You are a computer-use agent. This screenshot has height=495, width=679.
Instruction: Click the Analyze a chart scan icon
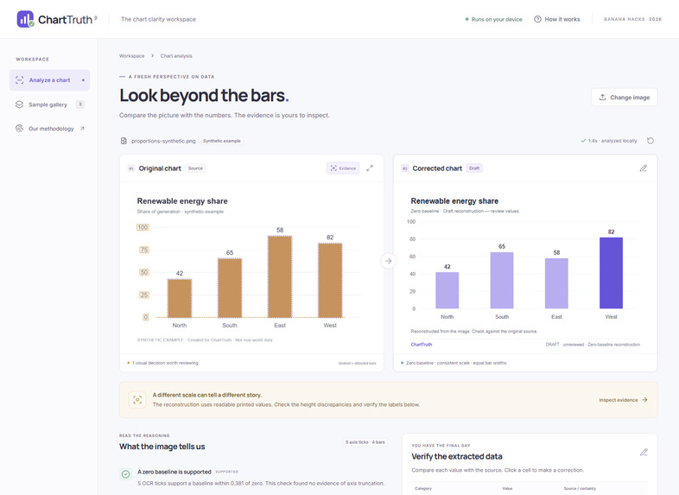coord(19,80)
